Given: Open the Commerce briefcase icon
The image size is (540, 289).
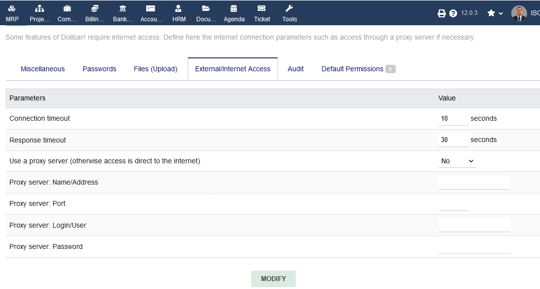Looking at the screenshot, I should coord(67,8).
